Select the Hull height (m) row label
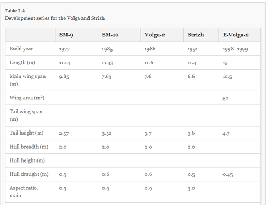 [x=27, y=160]
